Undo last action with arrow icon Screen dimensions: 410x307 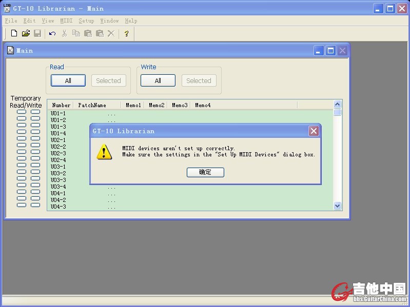click(x=52, y=33)
